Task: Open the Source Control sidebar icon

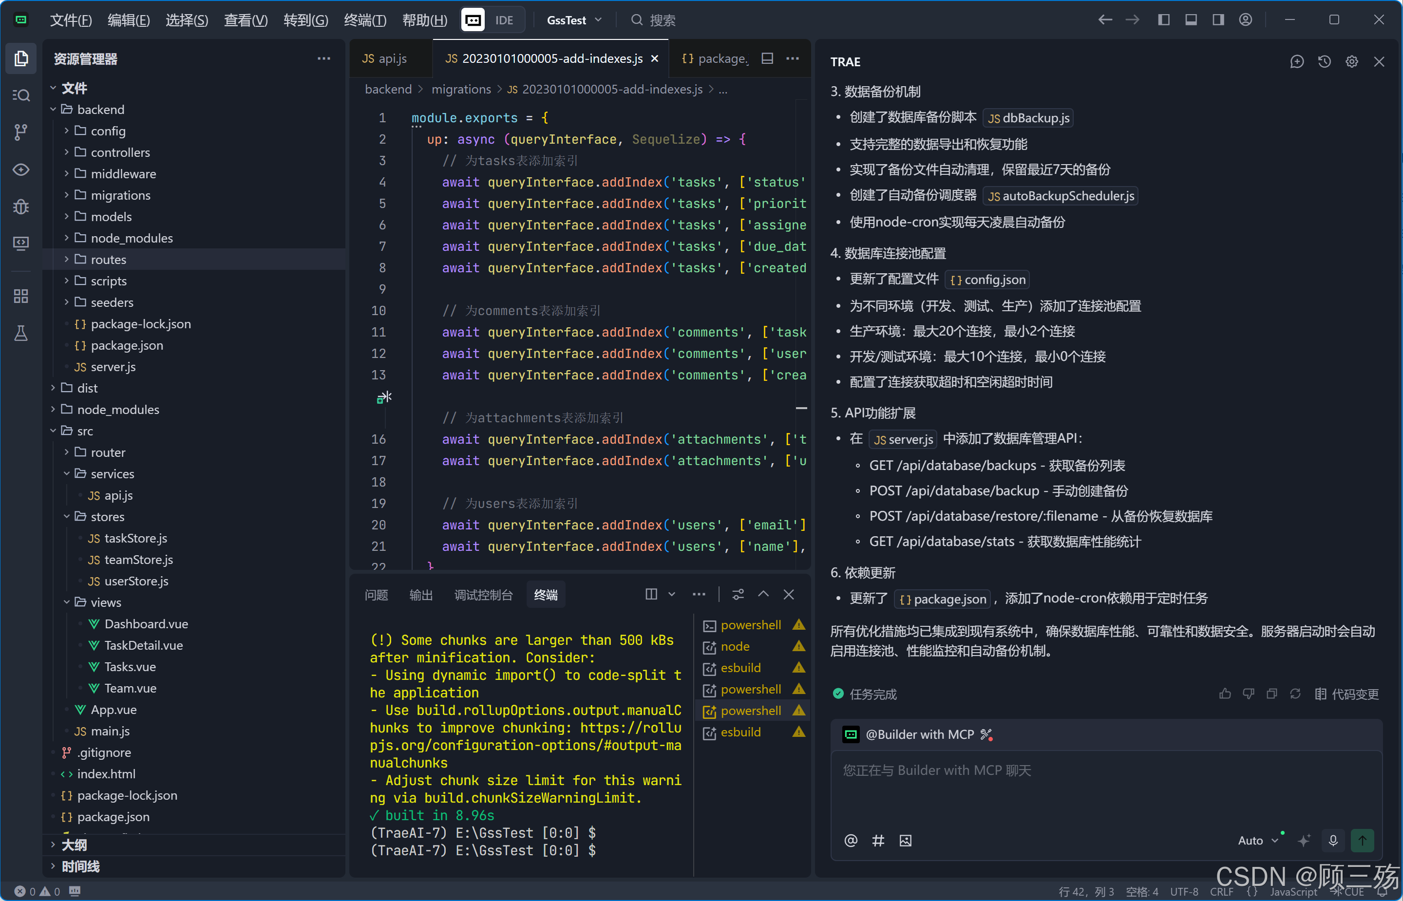Action: (20, 132)
